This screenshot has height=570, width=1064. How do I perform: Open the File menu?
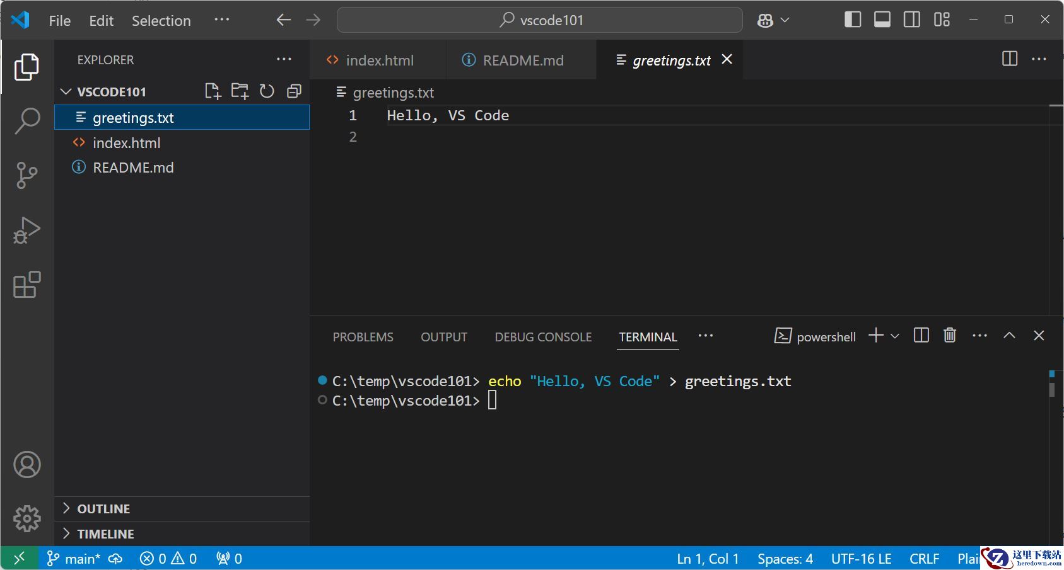click(59, 20)
